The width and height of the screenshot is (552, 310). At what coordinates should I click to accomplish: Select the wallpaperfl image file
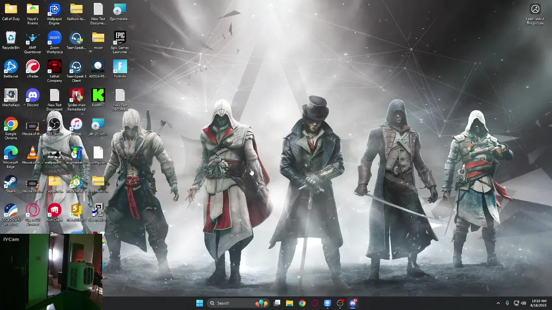(x=54, y=155)
